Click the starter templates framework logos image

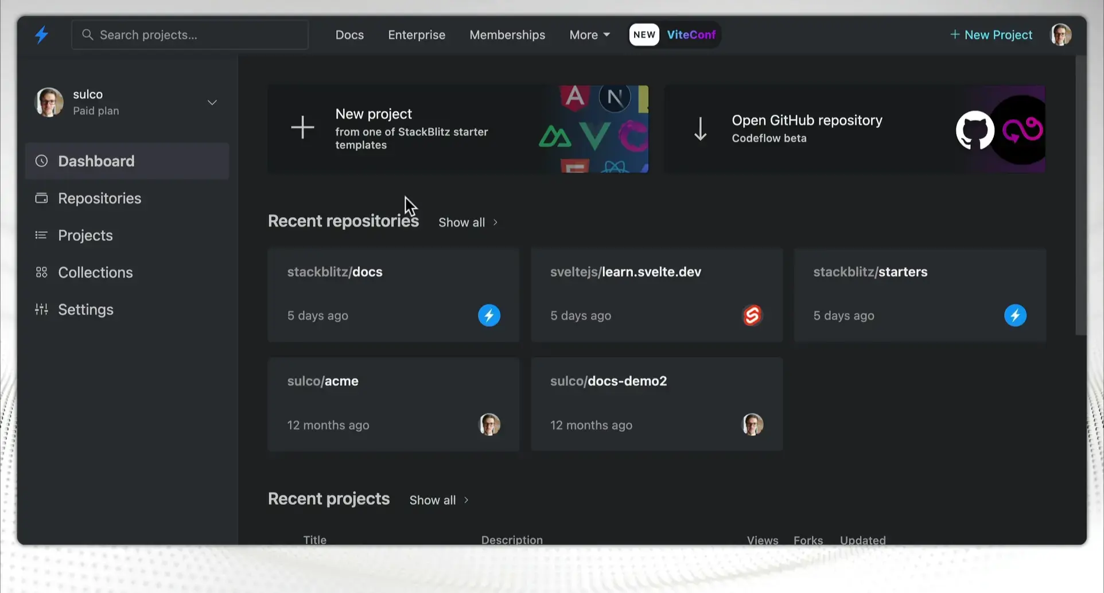coord(593,129)
